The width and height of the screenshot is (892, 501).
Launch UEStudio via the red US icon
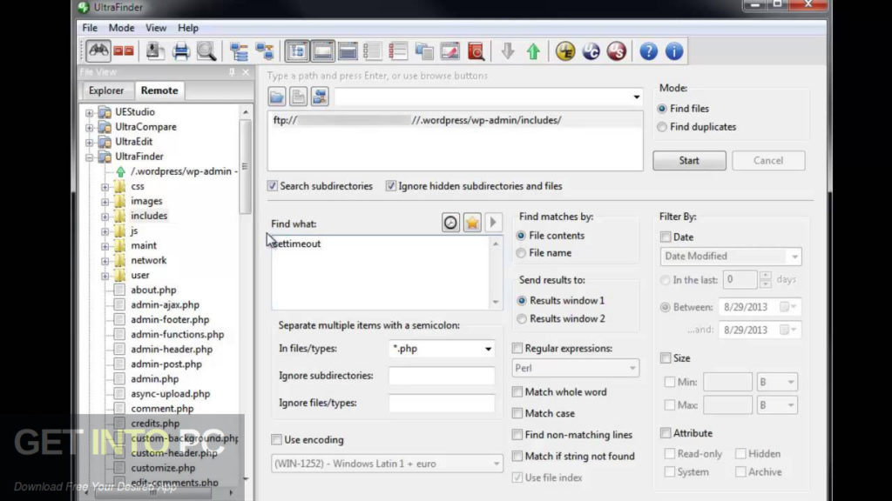616,51
